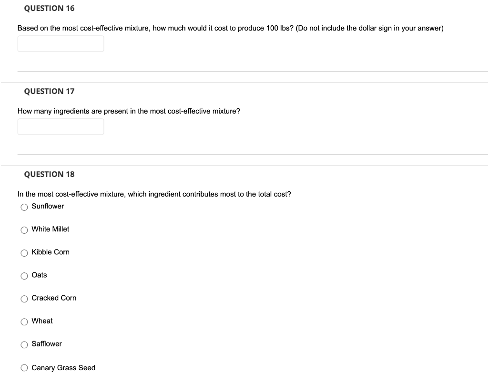The height and width of the screenshot is (385, 488).
Task: Click the QUESTION 16 heading
Action: tap(49, 8)
